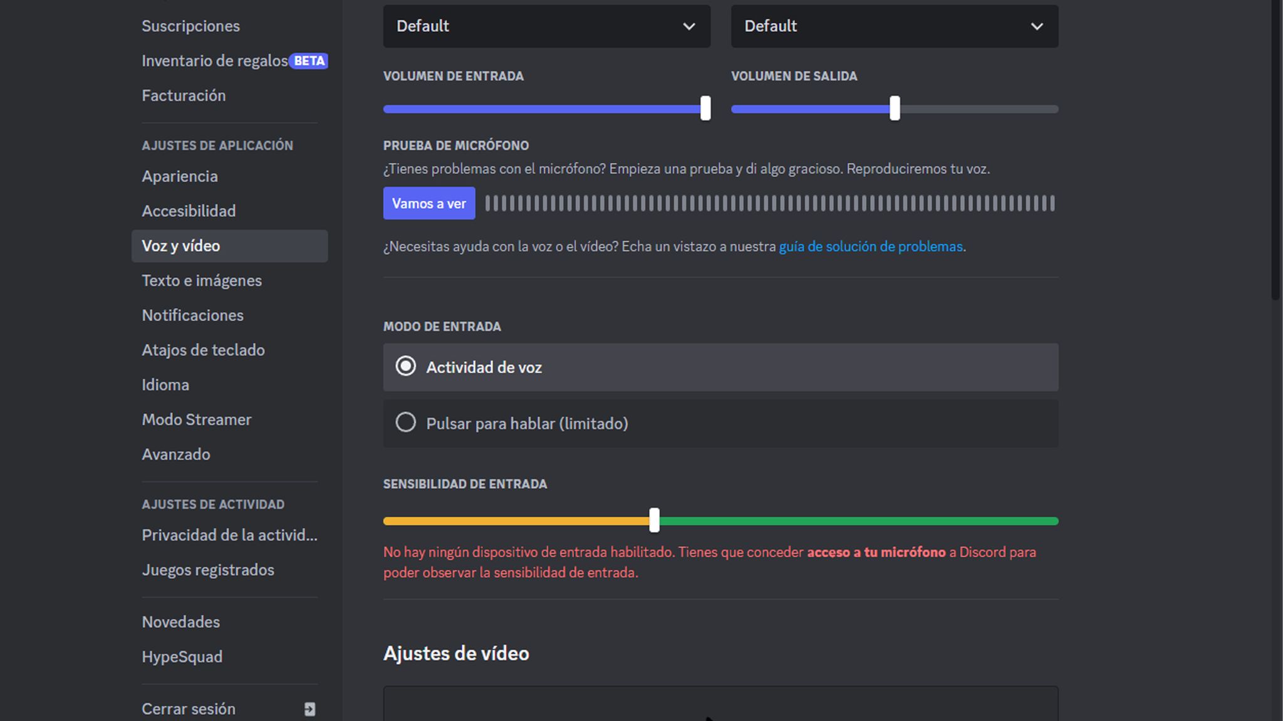
Task: Go to Texto e imágenes settings
Action: [x=202, y=280]
